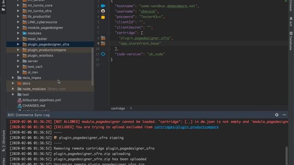Open the cartridges/plugin_productcompare link in log
This screenshot has width=294, height=165.
coord(187,127)
